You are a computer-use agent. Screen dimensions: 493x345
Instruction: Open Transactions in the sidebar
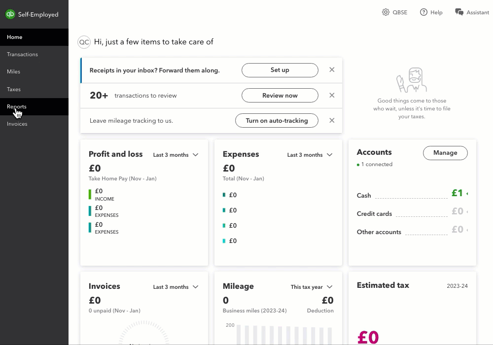click(35, 54)
